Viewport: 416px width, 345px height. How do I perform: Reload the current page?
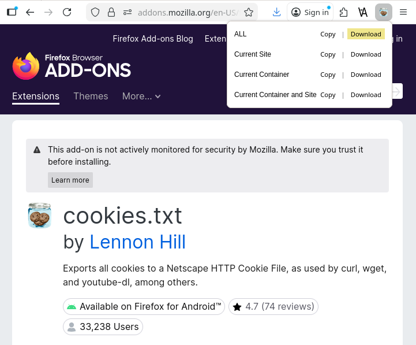pos(67,12)
